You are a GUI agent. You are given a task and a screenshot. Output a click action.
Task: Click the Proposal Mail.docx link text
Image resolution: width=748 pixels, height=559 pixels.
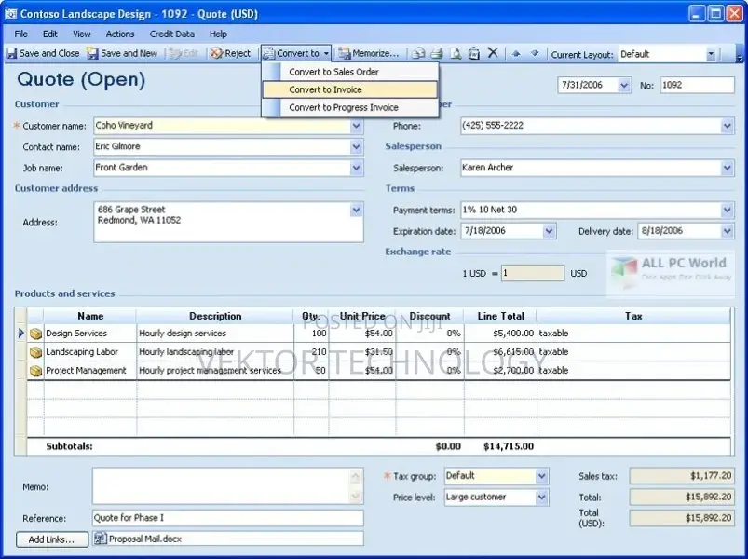[x=145, y=539]
